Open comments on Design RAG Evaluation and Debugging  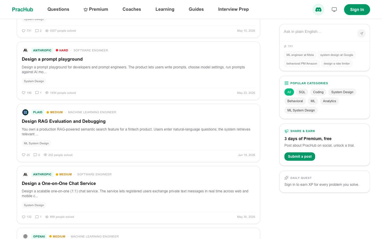(x=35, y=155)
